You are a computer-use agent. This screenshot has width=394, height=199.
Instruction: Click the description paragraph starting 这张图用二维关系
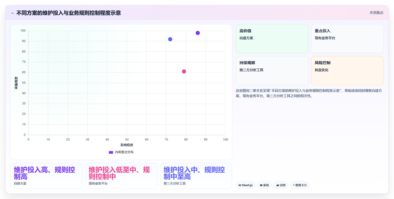[x=309, y=93]
